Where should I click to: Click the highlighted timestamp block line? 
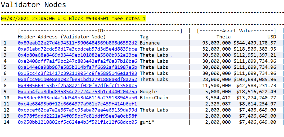pos(73,19)
